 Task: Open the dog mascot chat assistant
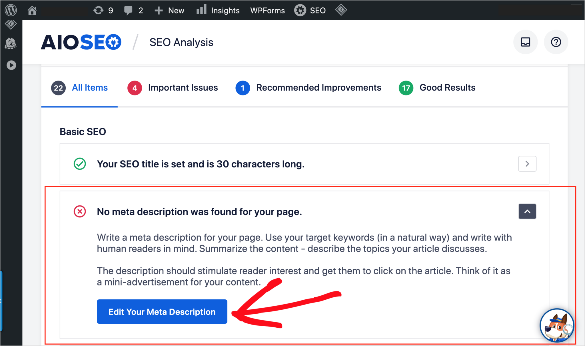coord(556,325)
